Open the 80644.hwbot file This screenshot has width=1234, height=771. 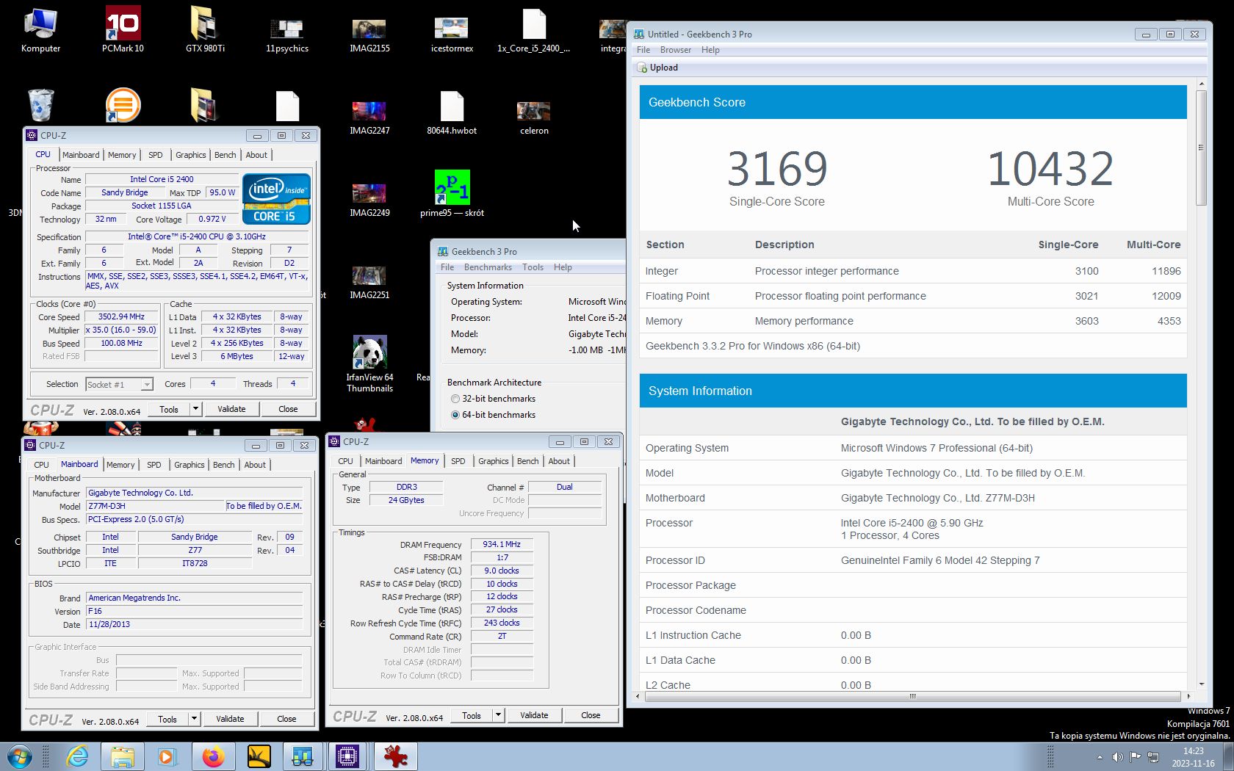click(452, 112)
